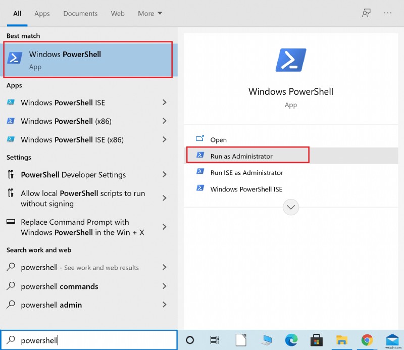404x350 pixels.
Task: Click the magnifier icon next to 'powershell commands'
Action: (x=11, y=286)
